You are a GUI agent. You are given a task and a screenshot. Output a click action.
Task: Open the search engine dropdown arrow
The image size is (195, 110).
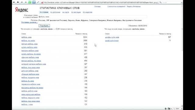[182, 2]
